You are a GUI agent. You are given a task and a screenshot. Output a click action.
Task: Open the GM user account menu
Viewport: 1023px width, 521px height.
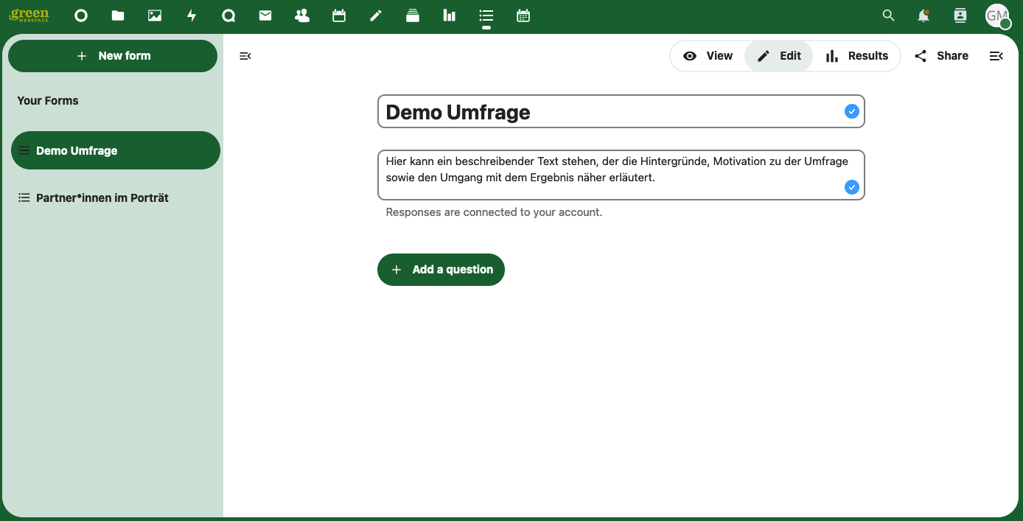click(x=997, y=15)
